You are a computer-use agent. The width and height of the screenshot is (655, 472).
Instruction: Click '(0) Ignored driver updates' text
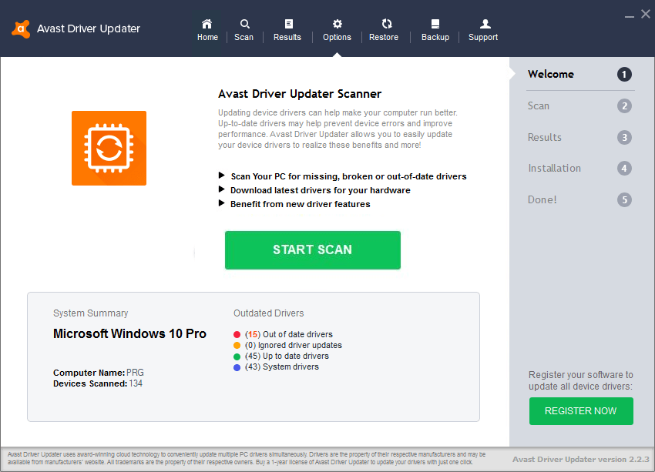coord(294,345)
